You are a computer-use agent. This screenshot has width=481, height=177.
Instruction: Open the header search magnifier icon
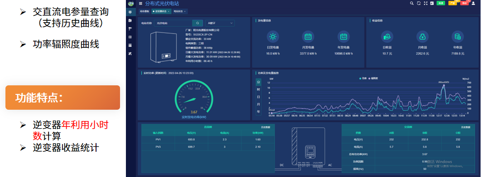[x=412, y=3]
